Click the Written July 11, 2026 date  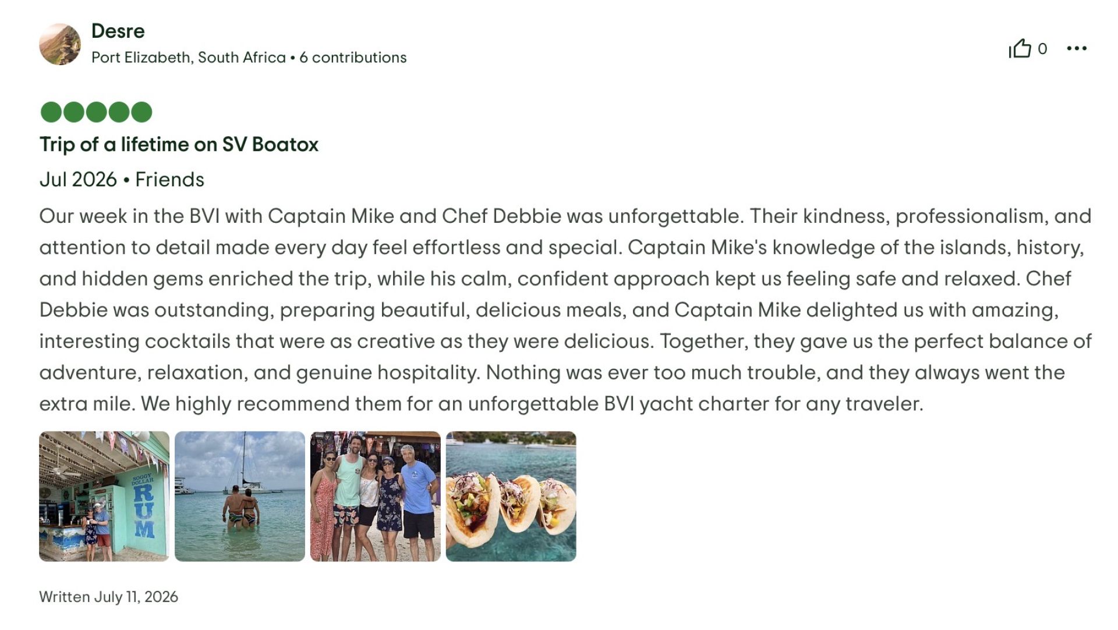[108, 597]
